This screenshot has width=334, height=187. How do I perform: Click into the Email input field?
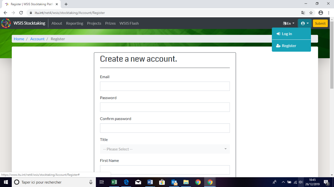click(165, 86)
